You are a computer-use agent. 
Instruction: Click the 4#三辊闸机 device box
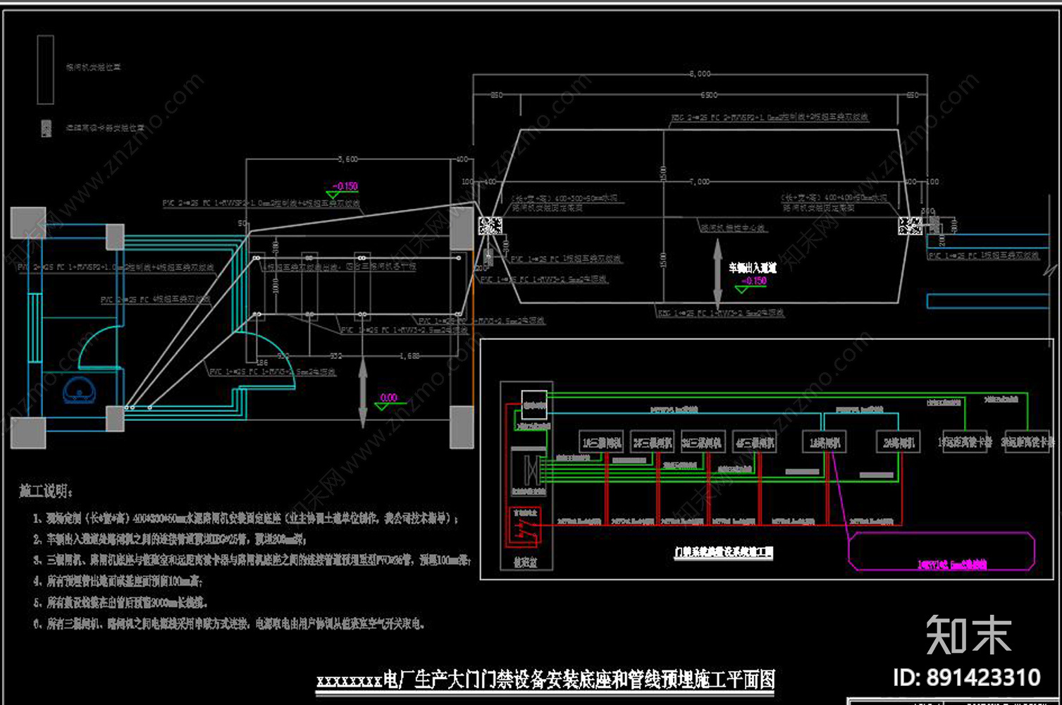coord(754,443)
